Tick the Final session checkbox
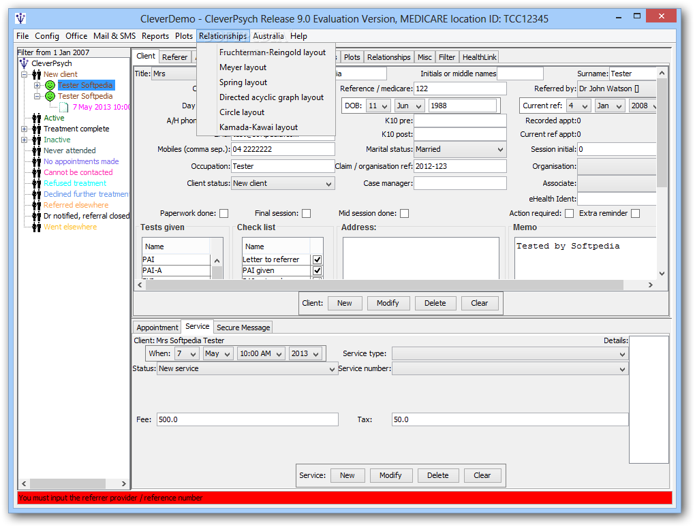The image size is (695, 527). [307, 214]
